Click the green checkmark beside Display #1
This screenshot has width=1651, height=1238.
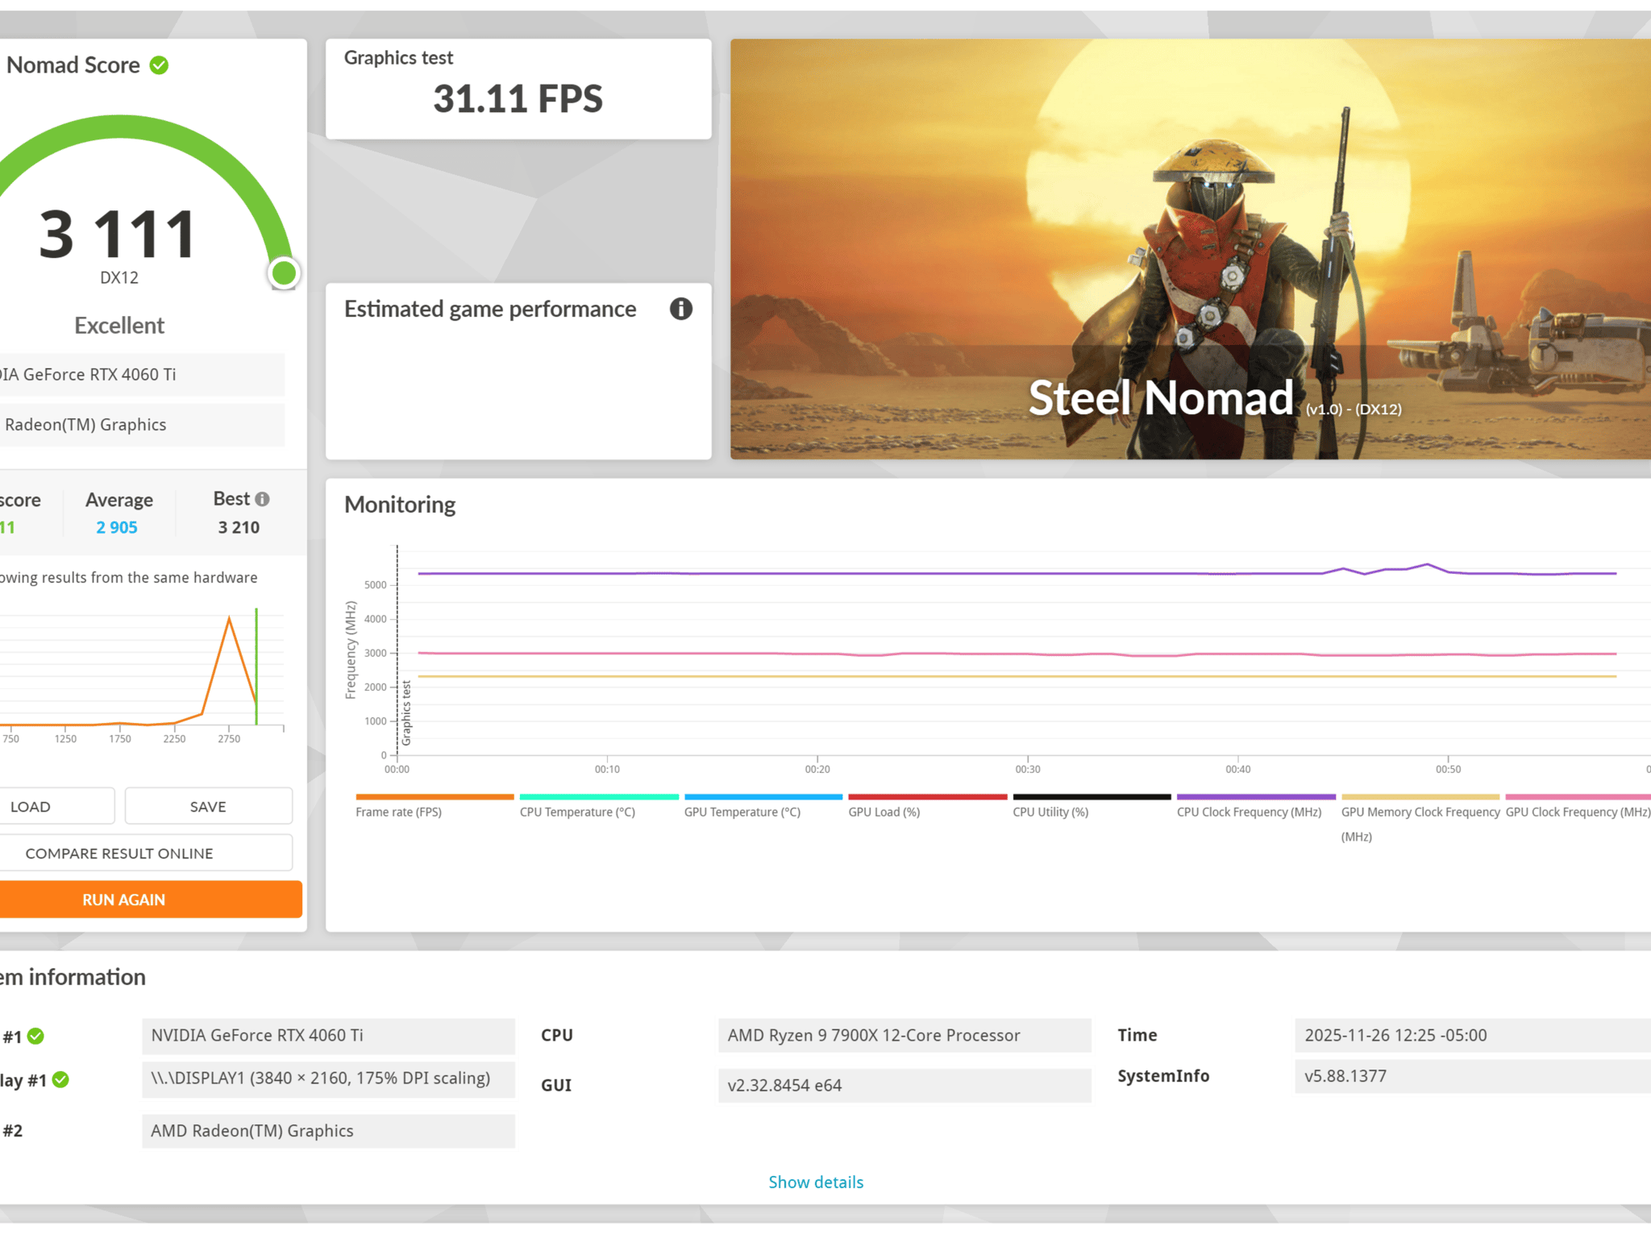pos(60,1079)
